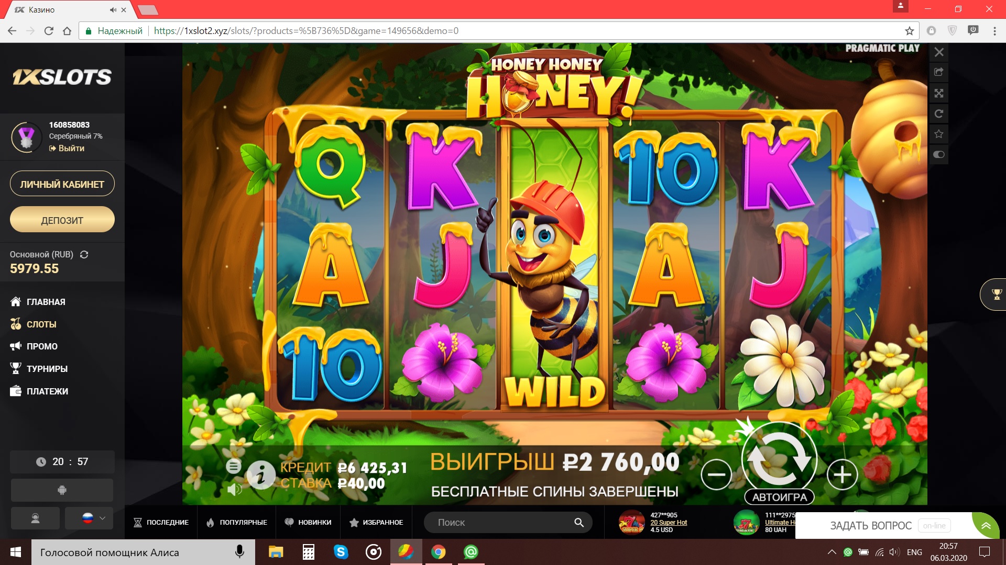Reload the game with refresh icon
Viewport: 1006px width, 565px height.
click(939, 114)
